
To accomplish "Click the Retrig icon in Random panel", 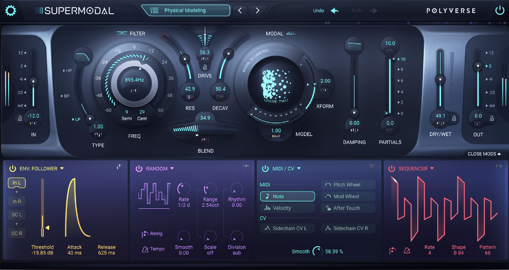I will [x=145, y=234].
